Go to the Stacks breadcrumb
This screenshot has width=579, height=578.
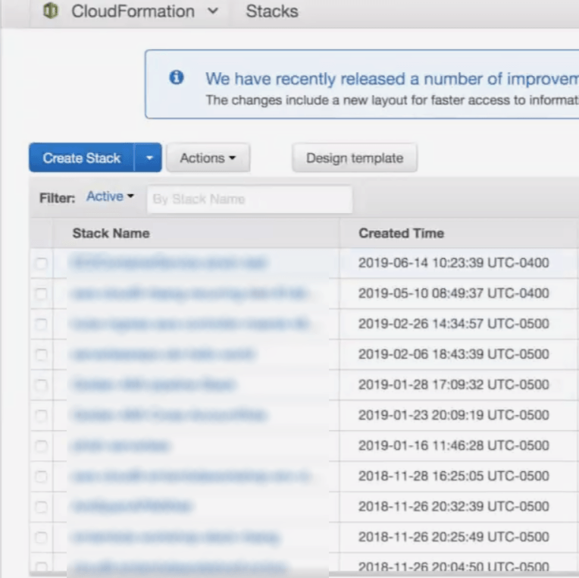click(x=271, y=11)
